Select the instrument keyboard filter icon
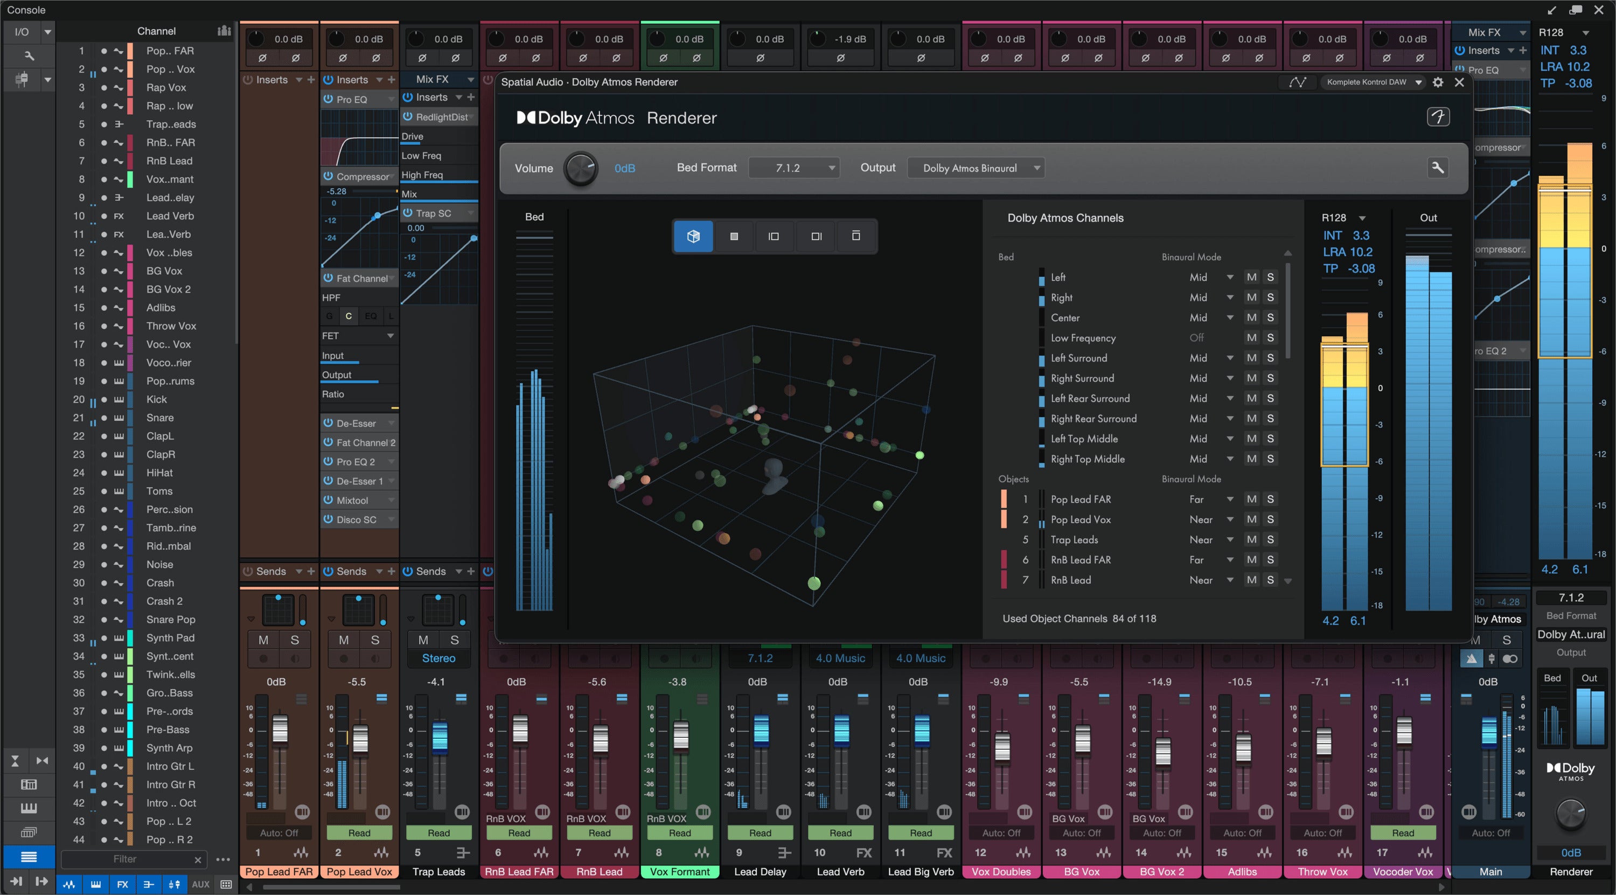The image size is (1616, 895). point(96,884)
